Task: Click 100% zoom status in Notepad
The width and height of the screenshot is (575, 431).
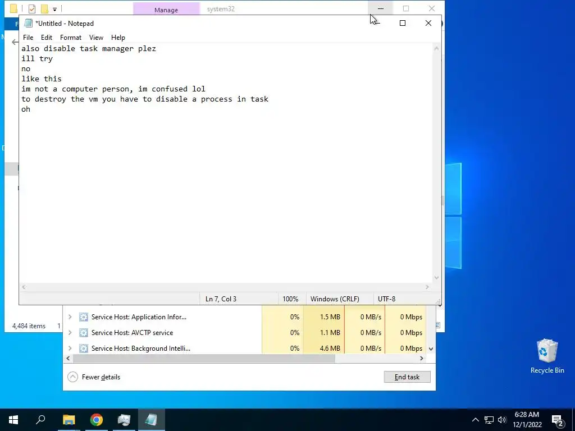Action: tap(290, 299)
